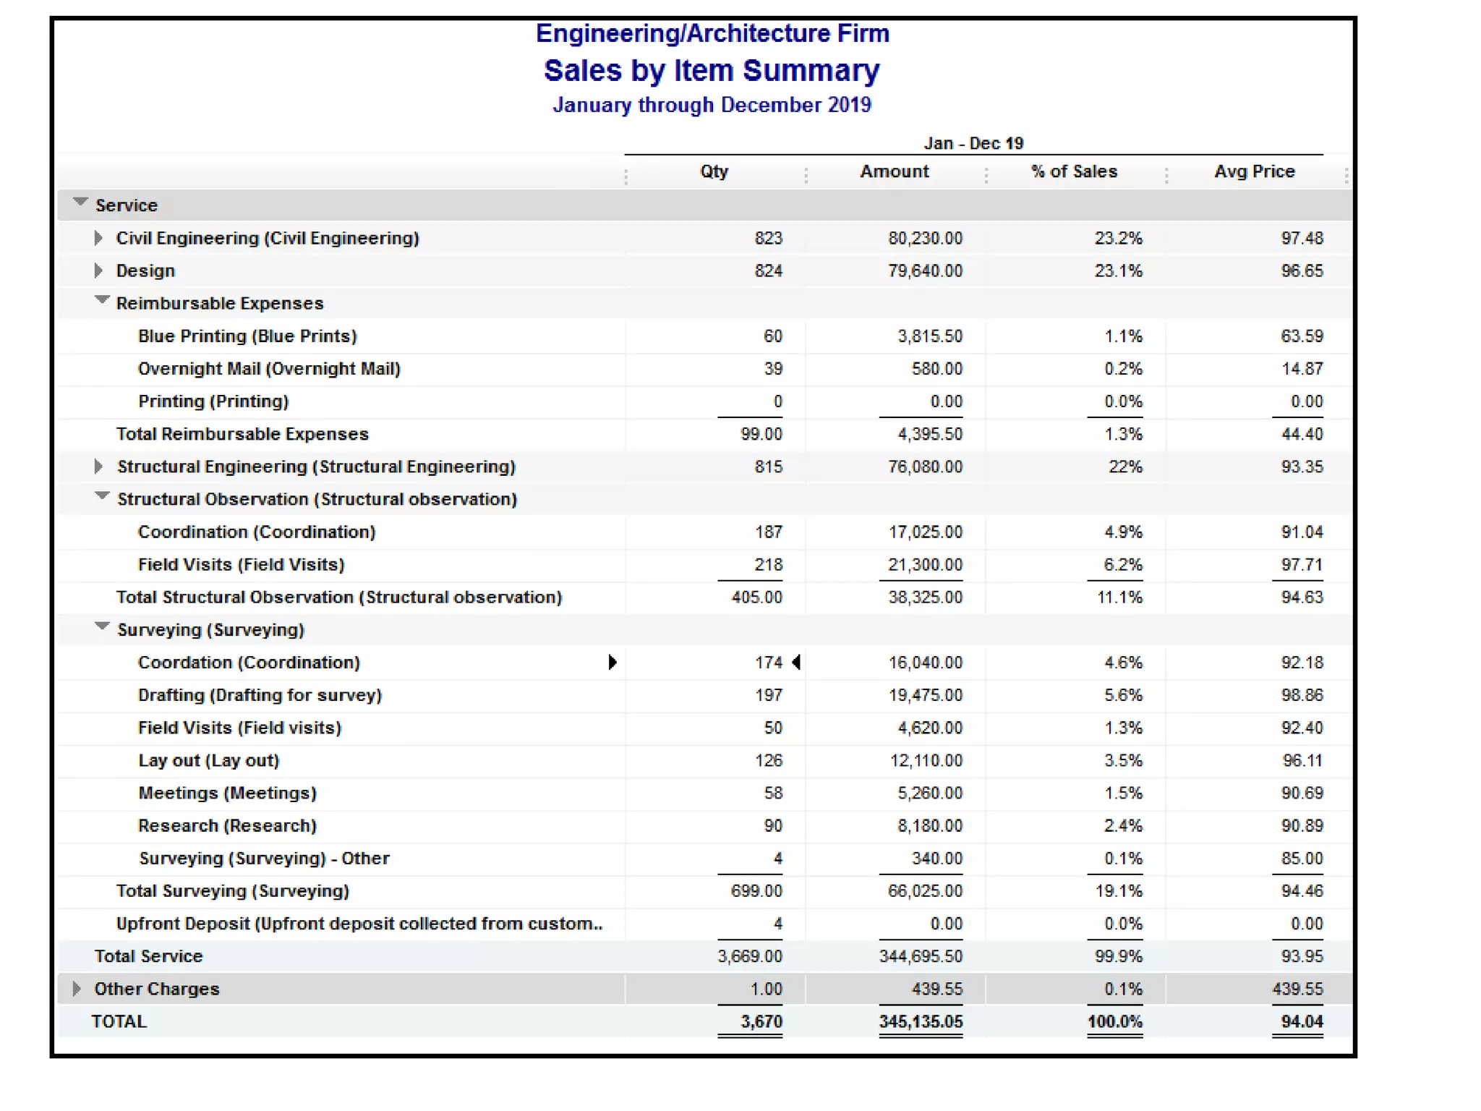
Task: Collapse the Surveying group triangle
Action: pos(102,627)
